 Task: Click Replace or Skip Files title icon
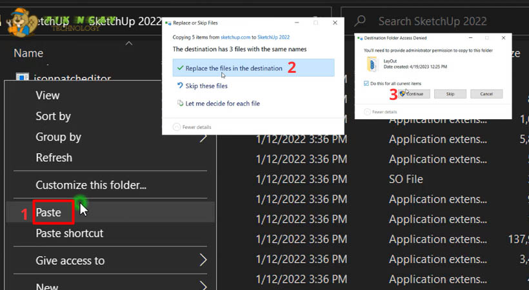(168, 23)
